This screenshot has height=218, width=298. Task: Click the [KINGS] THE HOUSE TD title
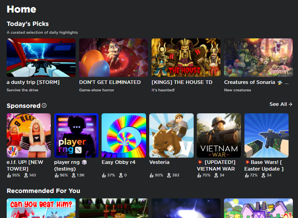coord(182,82)
